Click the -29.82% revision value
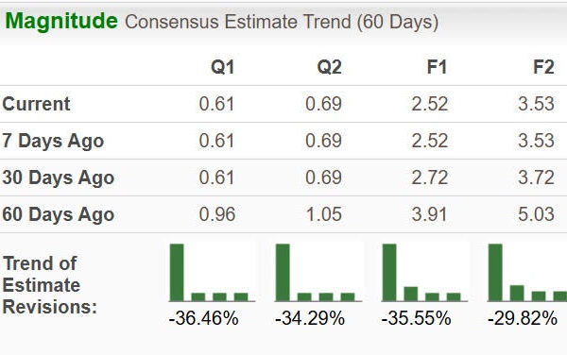 point(523,318)
